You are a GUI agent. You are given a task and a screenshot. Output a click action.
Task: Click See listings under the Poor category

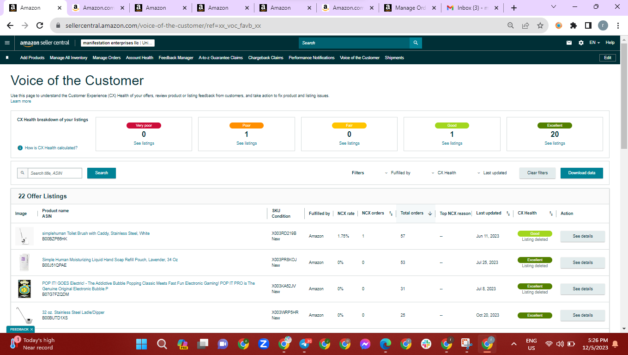[x=247, y=143]
